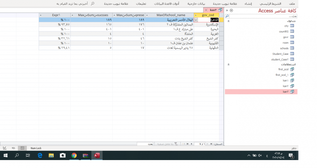This screenshot has height=168, width=317.
Task: Open Expr١ column filter dropdown
Action: [41, 15]
